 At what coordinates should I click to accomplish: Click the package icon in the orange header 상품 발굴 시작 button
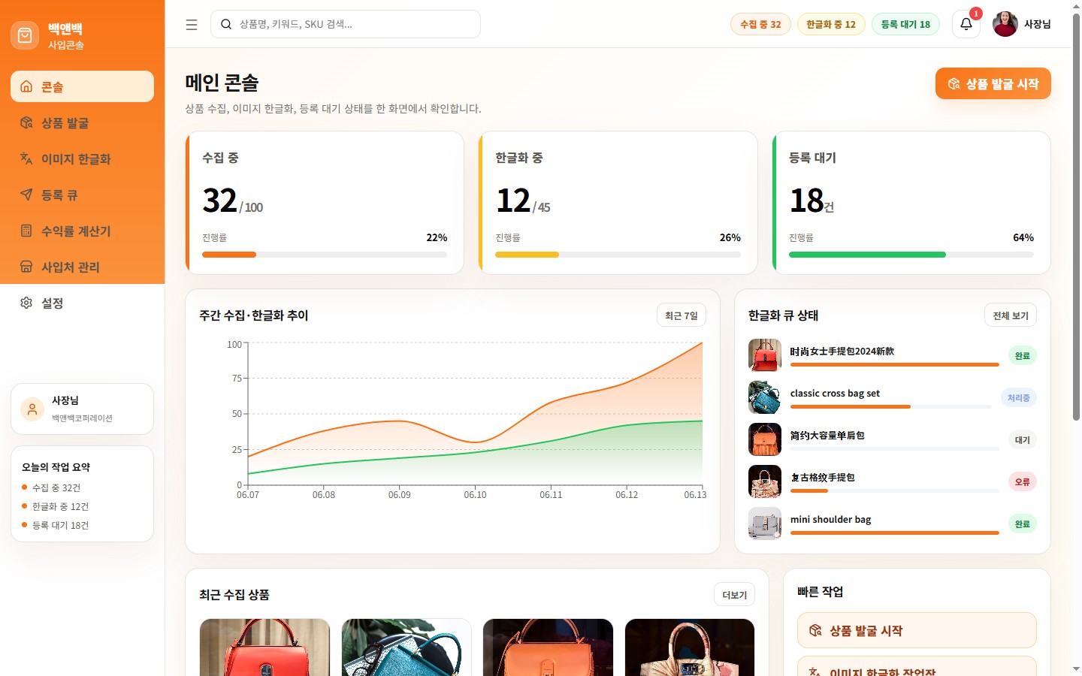tap(954, 83)
